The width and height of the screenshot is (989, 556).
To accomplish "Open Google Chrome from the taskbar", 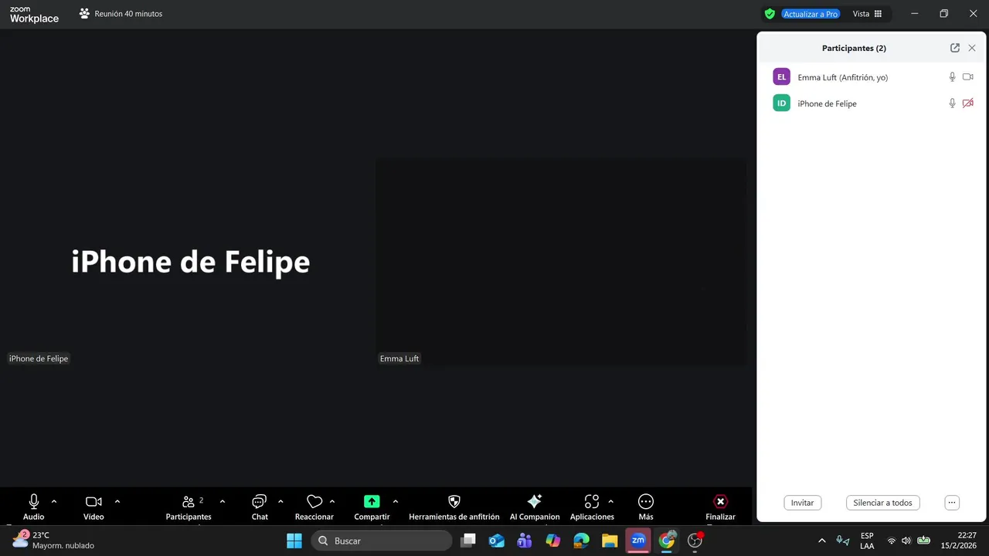I will pyautogui.click(x=667, y=541).
